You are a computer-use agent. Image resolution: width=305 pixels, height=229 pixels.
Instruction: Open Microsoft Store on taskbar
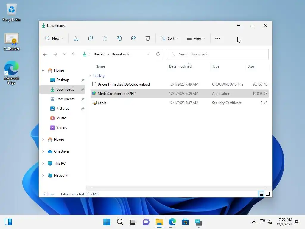point(185,222)
